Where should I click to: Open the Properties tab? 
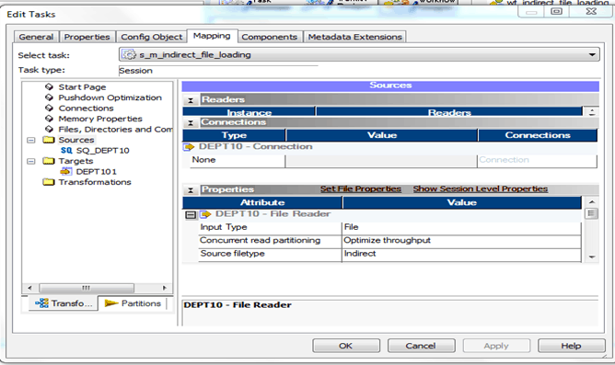(87, 37)
